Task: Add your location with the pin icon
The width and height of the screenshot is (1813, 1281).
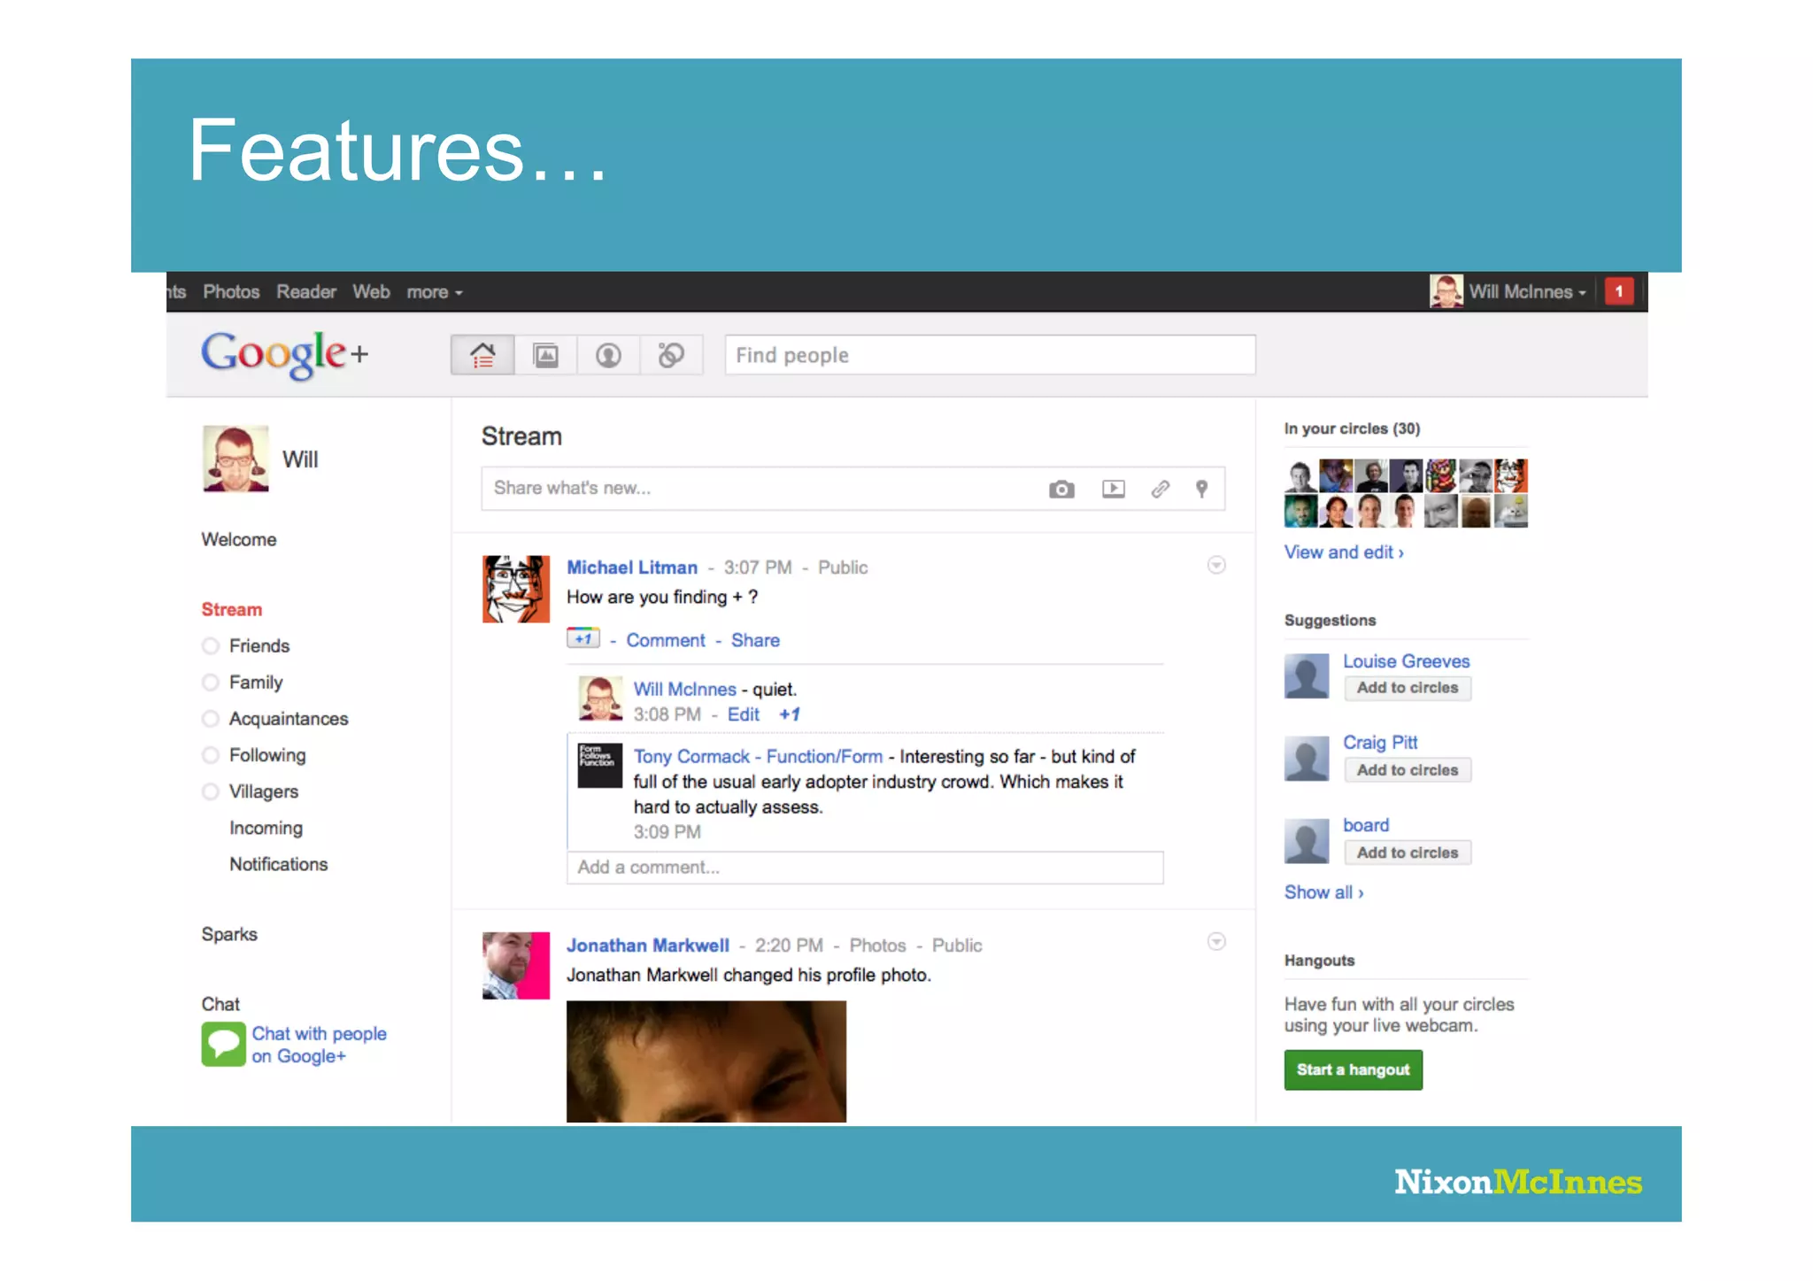Action: click(1201, 489)
